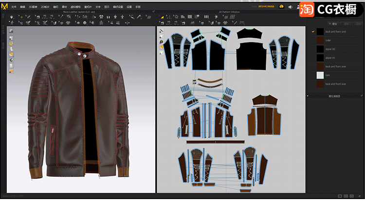The width and height of the screenshot is (365, 201).
Task: Toggle checkmark beside 'back and front undi' fabric
Action: (313, 32)
